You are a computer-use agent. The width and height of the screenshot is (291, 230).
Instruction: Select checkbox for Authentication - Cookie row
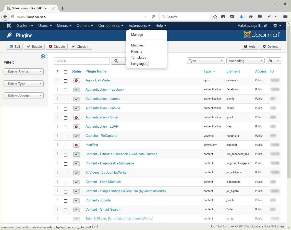[x=66, y=109]
